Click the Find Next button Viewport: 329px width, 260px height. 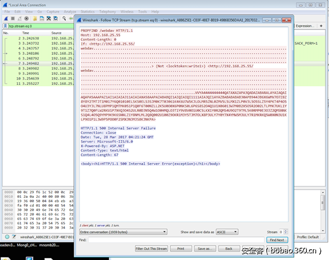(x=277, y=240)
